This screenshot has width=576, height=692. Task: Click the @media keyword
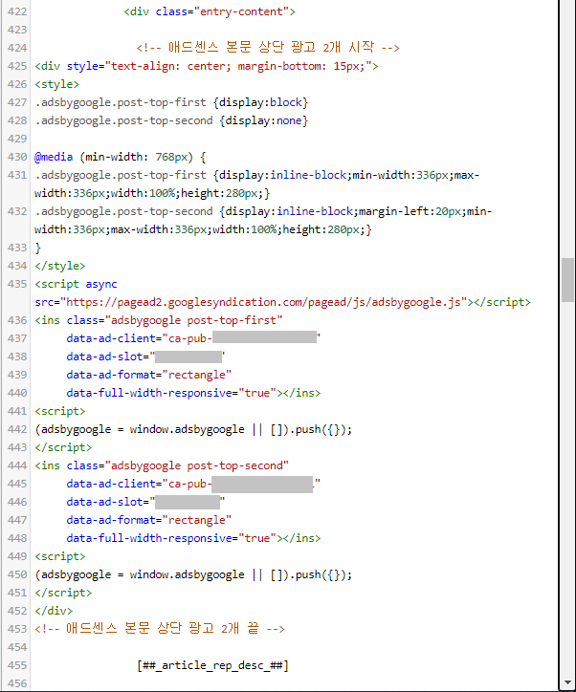(54, 157)
